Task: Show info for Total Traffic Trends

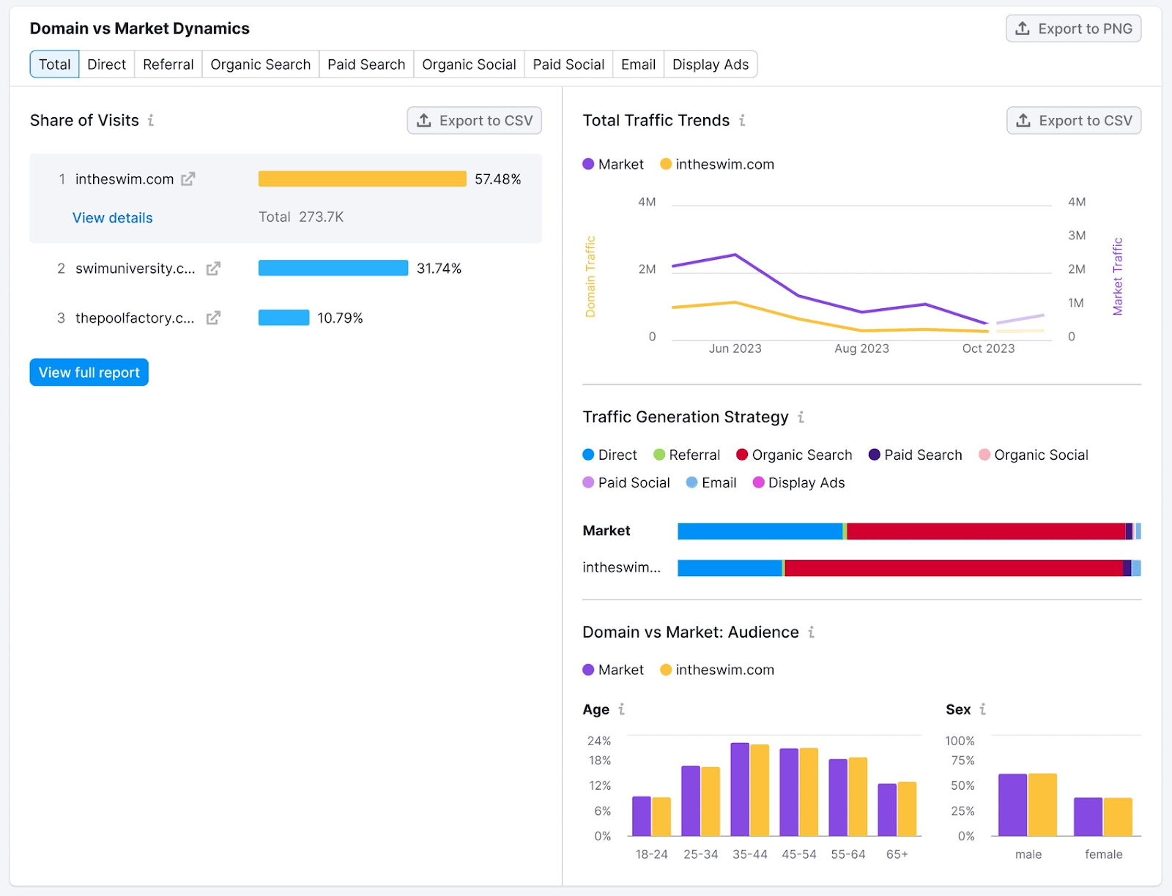Action: tap(742, 120)
